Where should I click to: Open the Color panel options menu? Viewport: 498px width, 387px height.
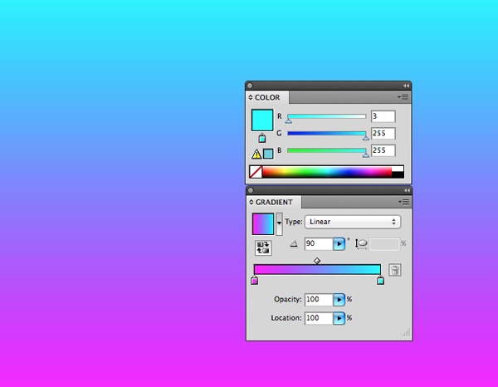pyautogui.click(x=403, y=97)
